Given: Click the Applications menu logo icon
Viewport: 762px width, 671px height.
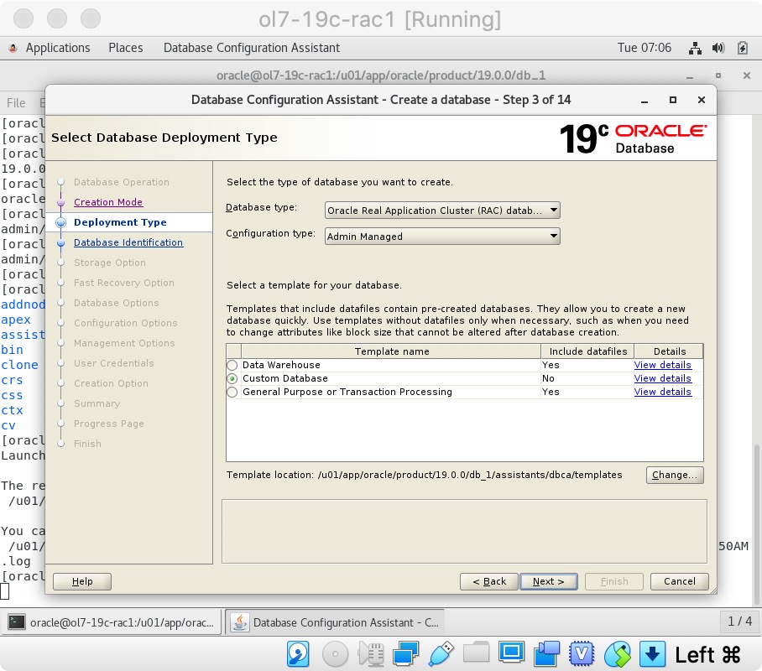Looking at the screenshot, I should point(13,48).
